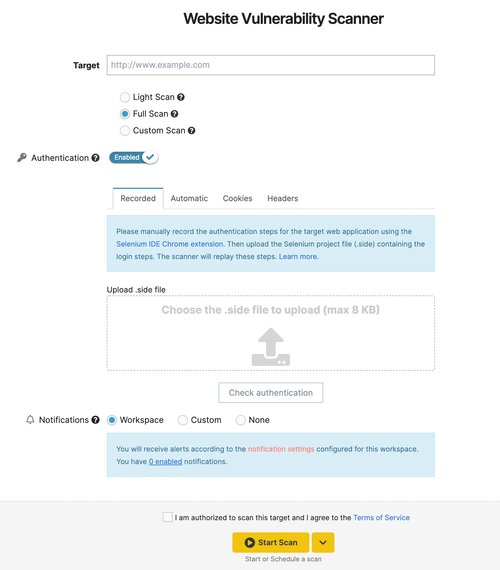Image resolution: width=500 pixels, height=570 pixels.
Task: Click the play icon inside Start Scan
Action: (249, 543)
